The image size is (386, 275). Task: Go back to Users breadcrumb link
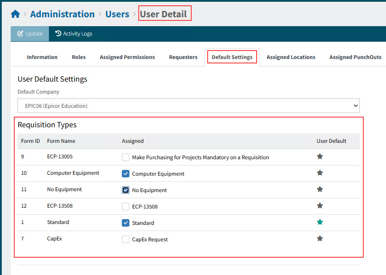(117, 14)
